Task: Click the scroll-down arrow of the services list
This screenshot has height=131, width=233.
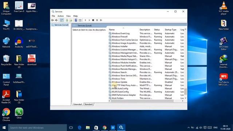Action: click(185, 98)
